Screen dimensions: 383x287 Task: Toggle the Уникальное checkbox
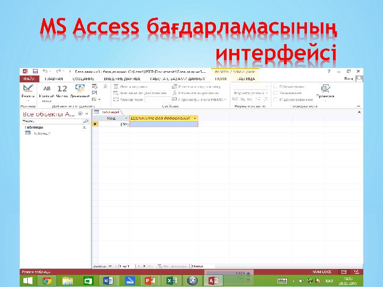pyautogui.click(x=276, y=93)
